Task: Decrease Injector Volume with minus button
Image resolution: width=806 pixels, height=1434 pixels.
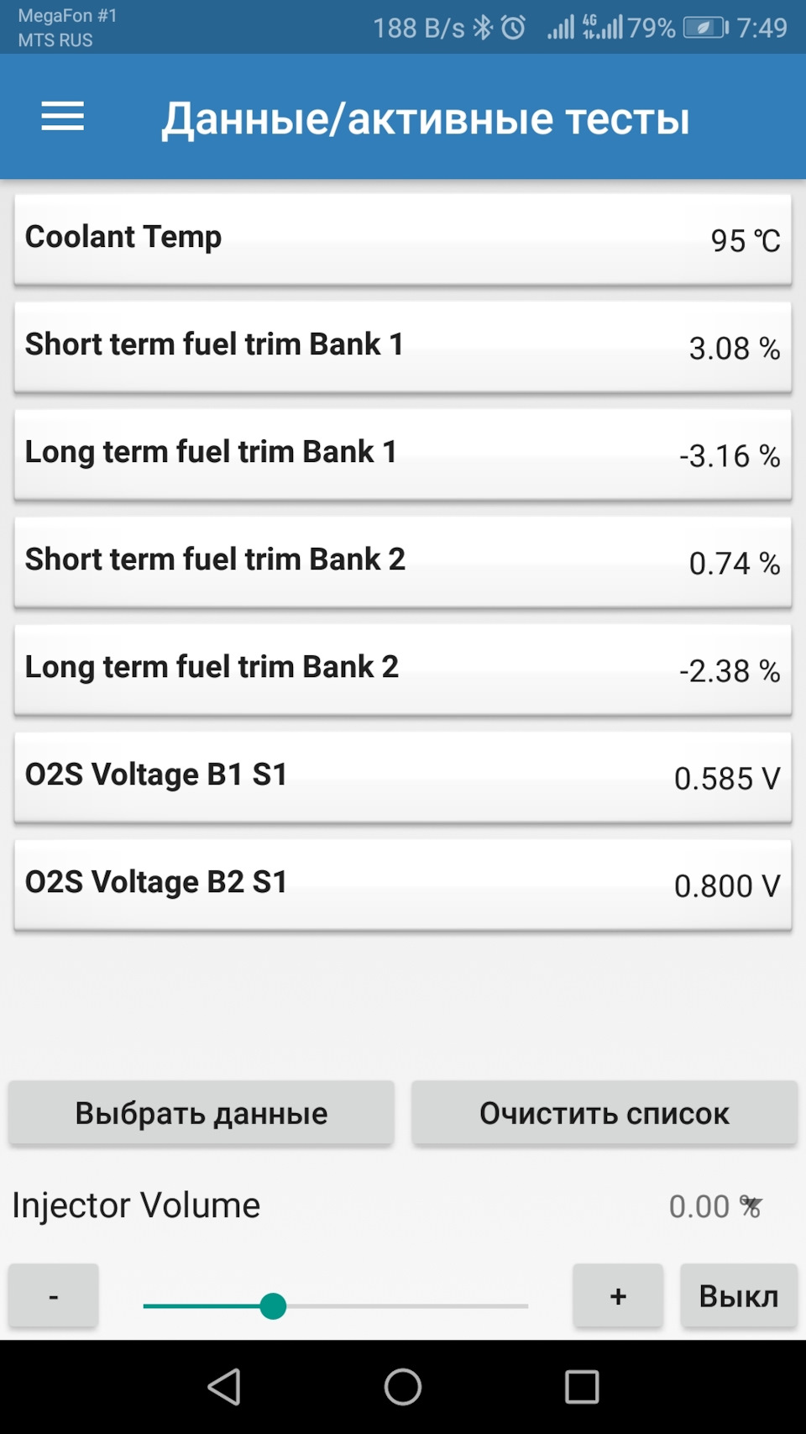Action: [x=54, y=1295]
